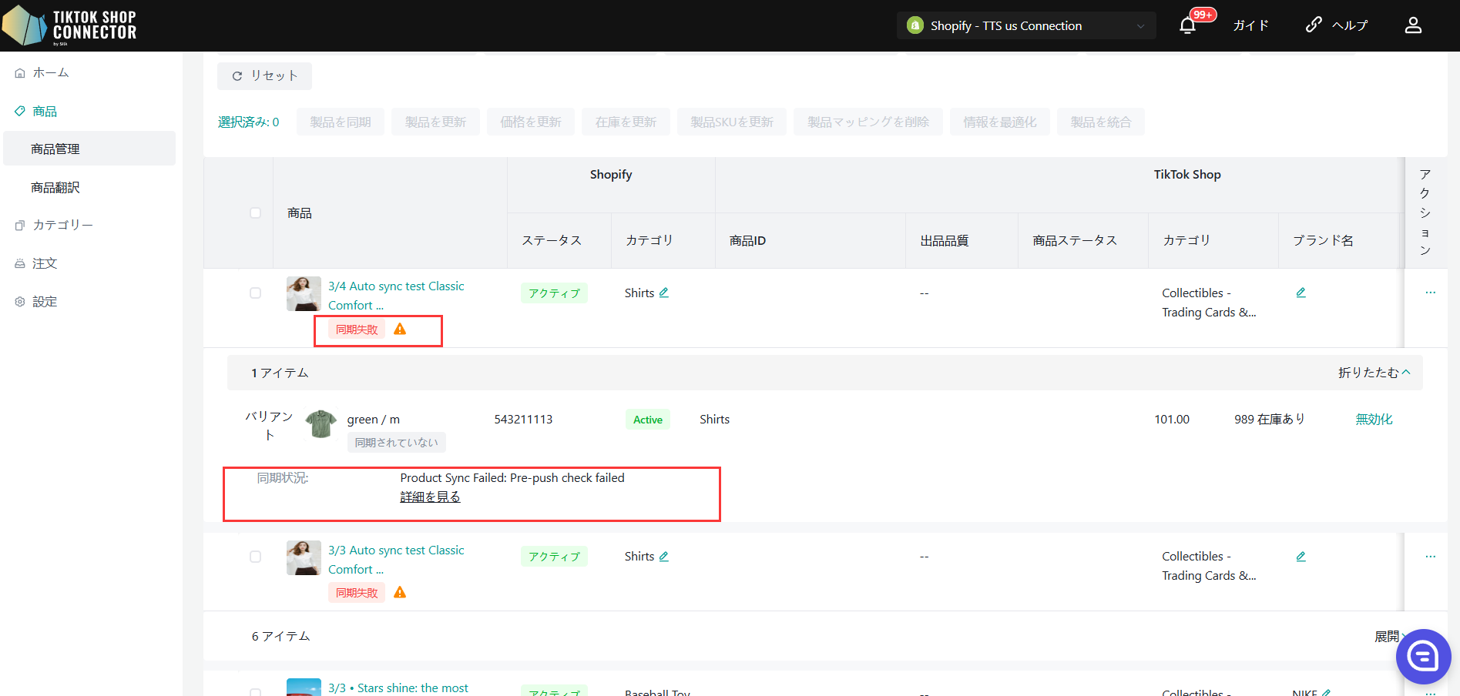Click 製品を同期 button
Image resolution: width=1460 pixels, height=696 pixels.
[x=341, y=122]
